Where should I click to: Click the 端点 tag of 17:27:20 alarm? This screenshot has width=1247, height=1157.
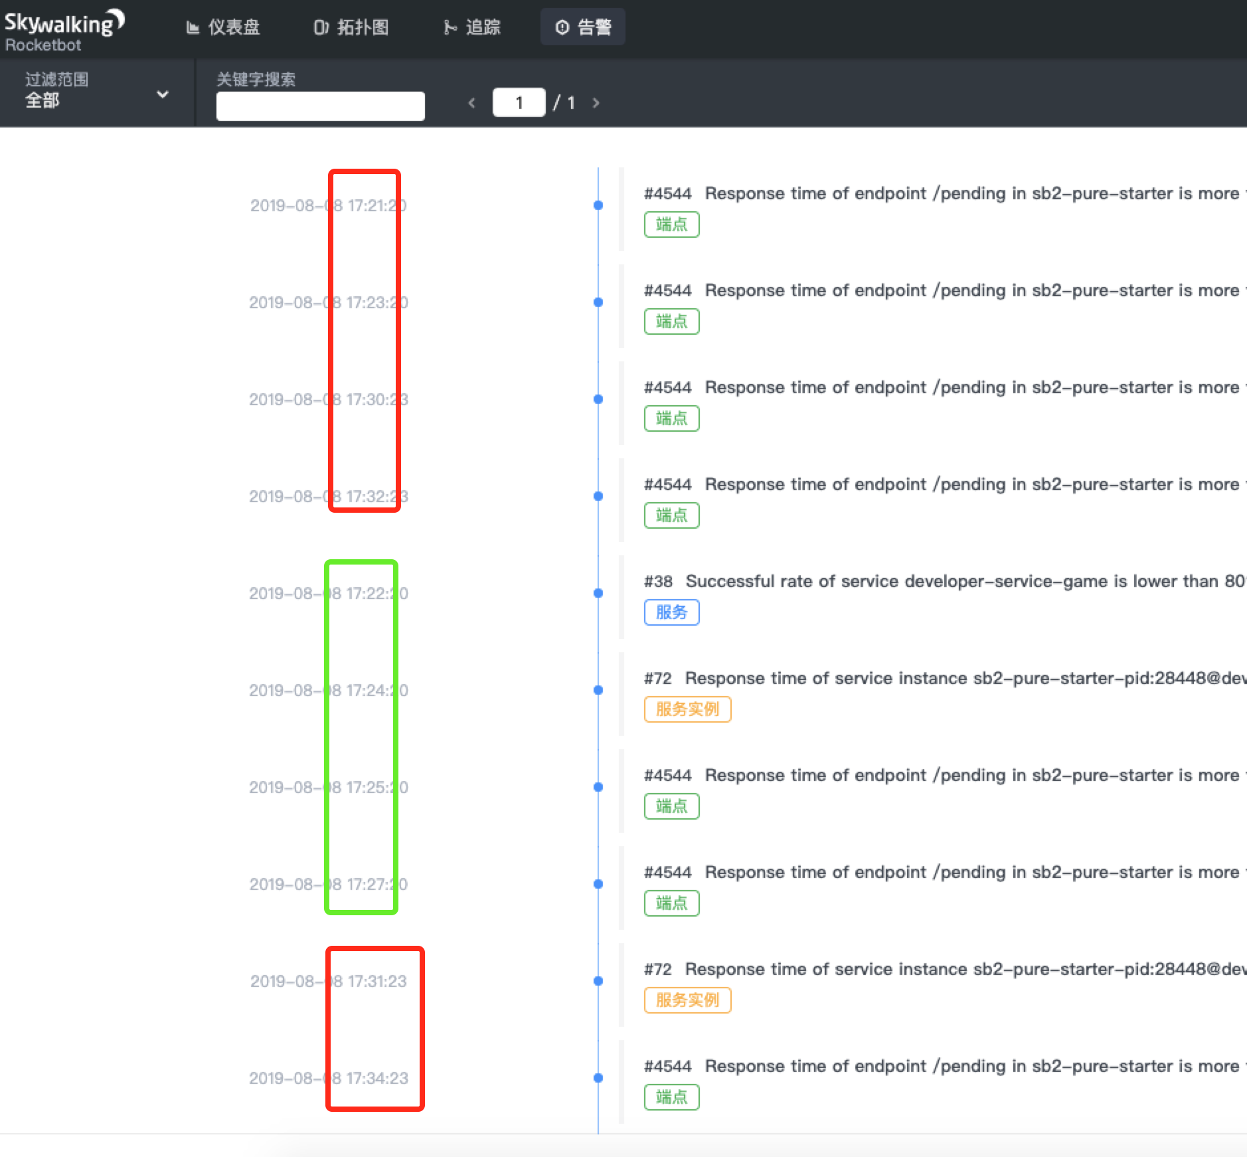pyautogui.click(x=672, y=903)
